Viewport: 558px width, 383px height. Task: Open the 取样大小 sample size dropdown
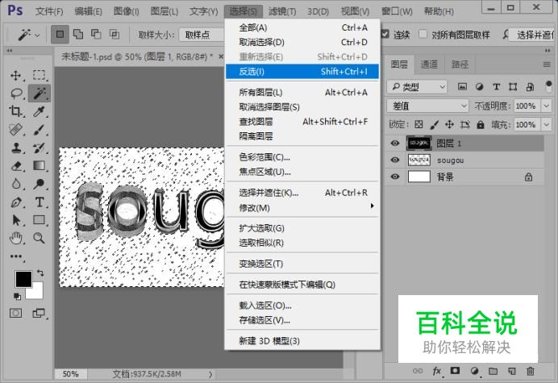pyautogui.click(x=202, y=35)
